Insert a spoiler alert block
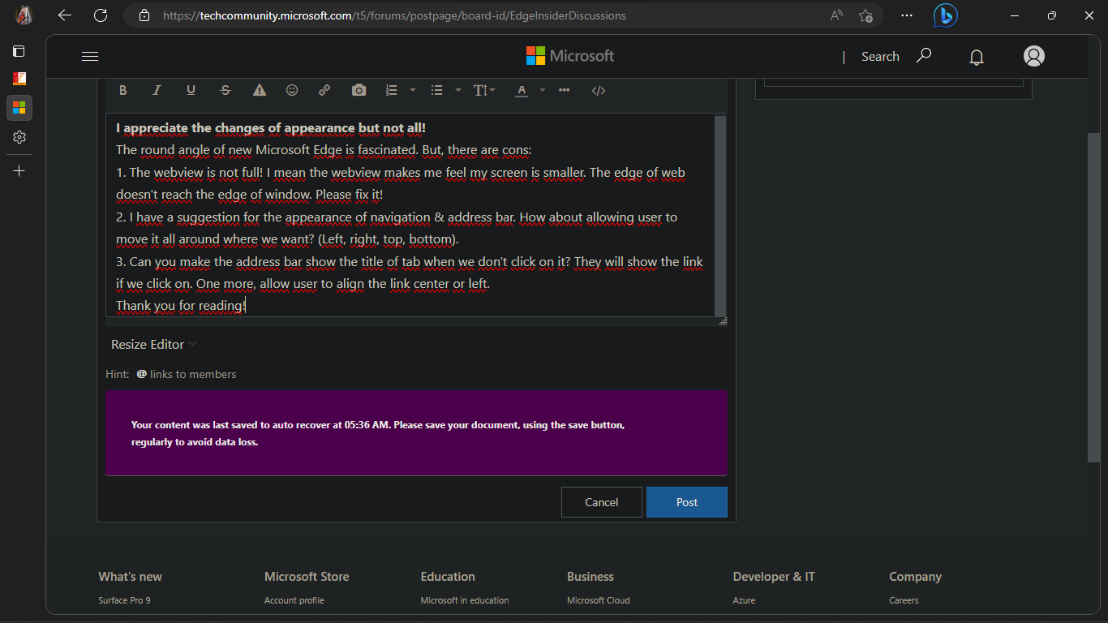 pos(259,90)
